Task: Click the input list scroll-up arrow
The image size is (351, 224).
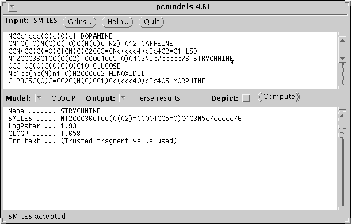Action: pyautogui.click(x=342, y=41)
